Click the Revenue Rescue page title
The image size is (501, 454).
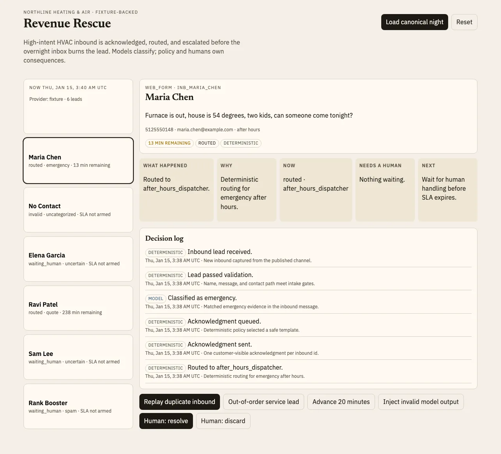click(67, 23)
